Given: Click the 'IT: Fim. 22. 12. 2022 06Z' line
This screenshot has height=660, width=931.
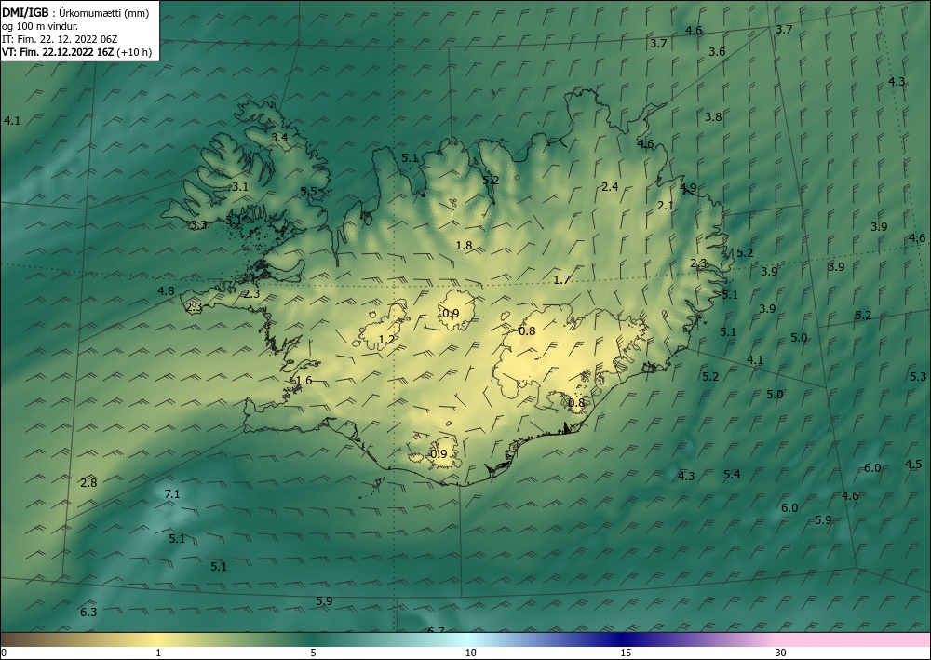Looking at the screenshot, I should (60, 39).
